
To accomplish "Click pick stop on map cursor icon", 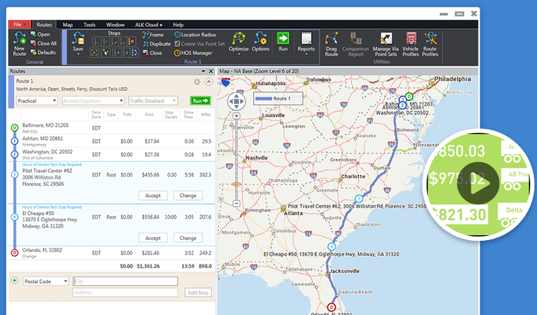I will coord(106,53).
